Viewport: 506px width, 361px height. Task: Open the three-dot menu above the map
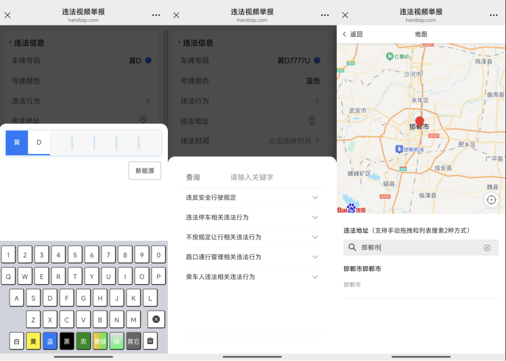[x=493, y=15]
